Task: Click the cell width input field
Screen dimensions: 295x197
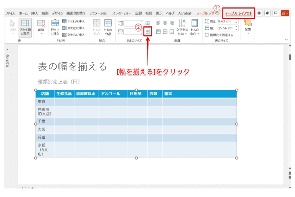Action: point(132,32)
